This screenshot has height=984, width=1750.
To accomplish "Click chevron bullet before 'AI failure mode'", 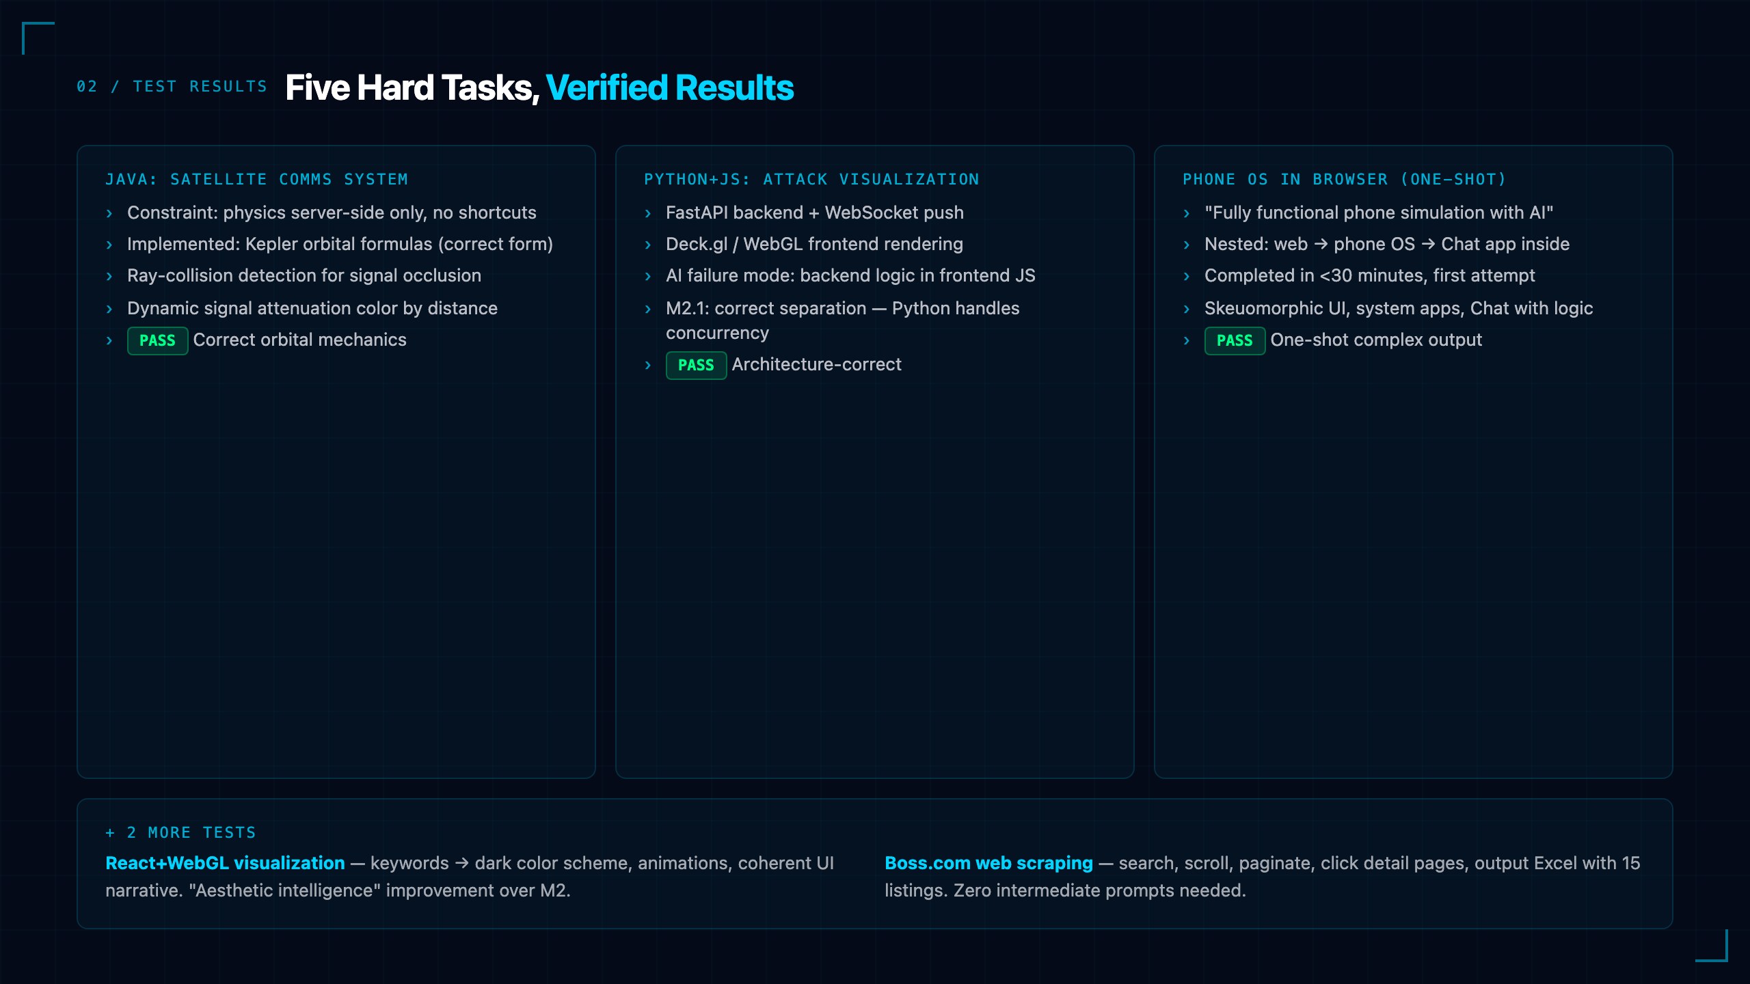I will tap(648, 276).
